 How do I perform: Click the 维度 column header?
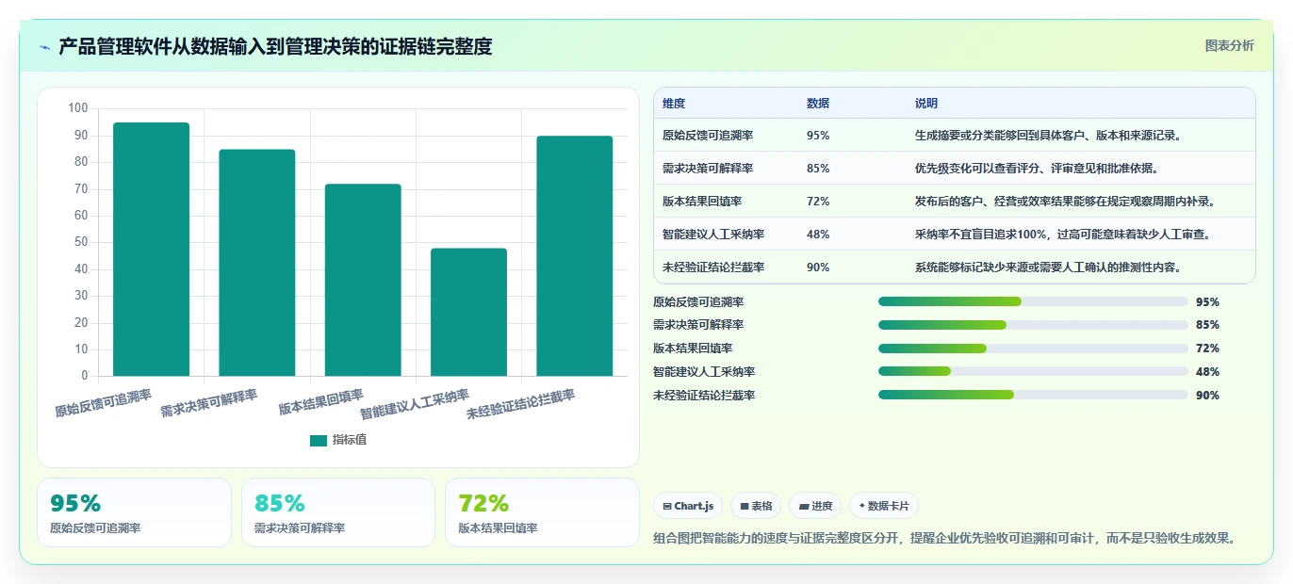(674, 104)
